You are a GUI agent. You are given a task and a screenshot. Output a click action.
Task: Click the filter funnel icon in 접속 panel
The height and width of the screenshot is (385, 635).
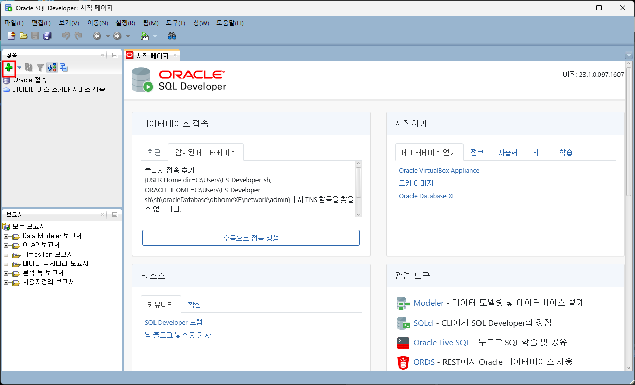click(x=40, y=67)
